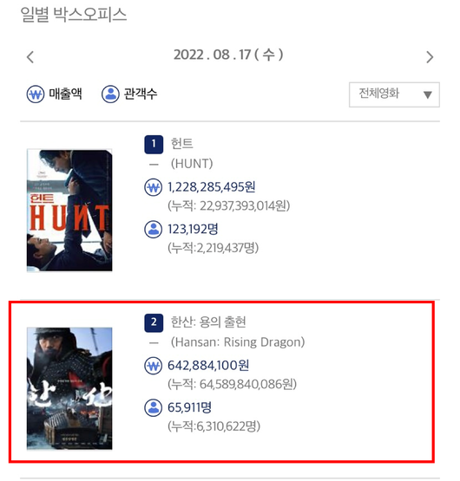Click won icon beside 642,884,100원
The height and width of the screenshot is (481, 460).
coord(153,366)
